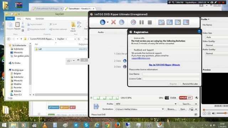Click the explorer Up arrow button
The height and width of the screenshot is (128, 228).
[21, 39]
